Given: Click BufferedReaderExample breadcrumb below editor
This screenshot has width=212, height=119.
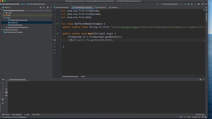Looking at the screenshot, I should pos(70,76).
